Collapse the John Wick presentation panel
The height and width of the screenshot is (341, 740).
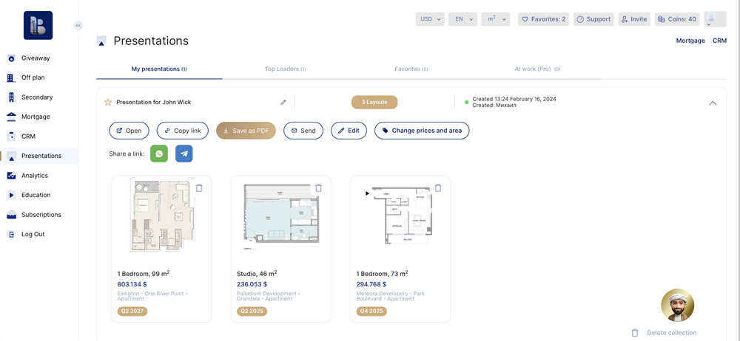point(713,103)
